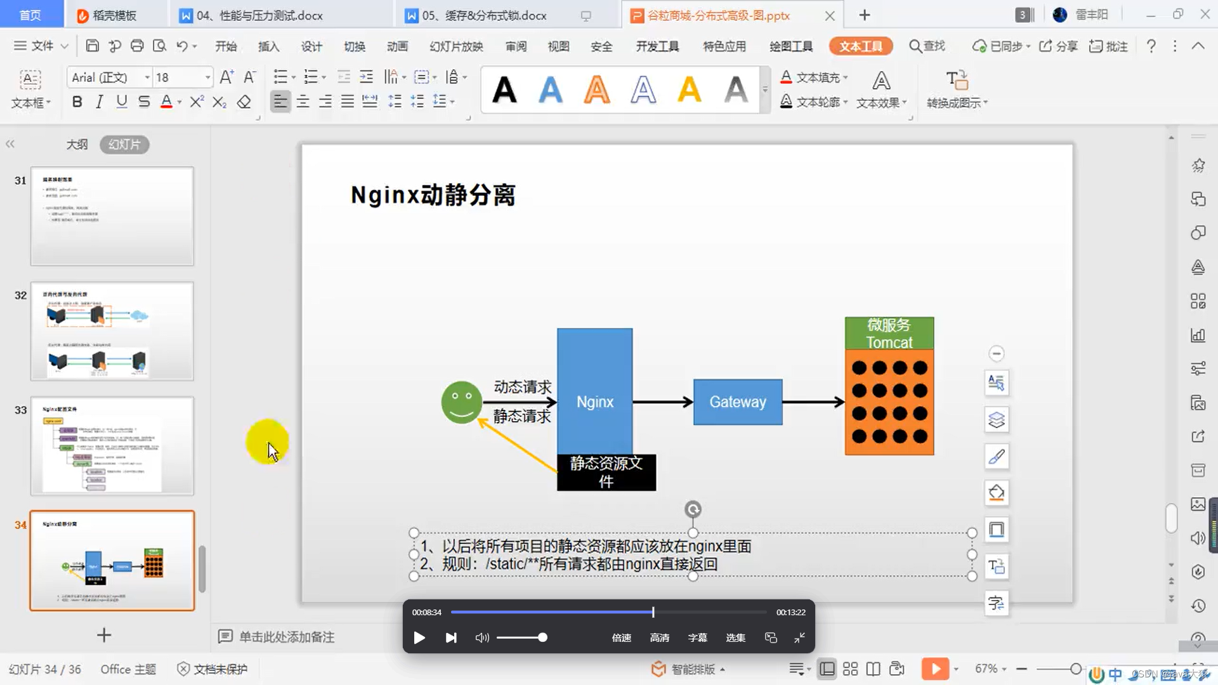Click the strikethrough icon
Screen dimensions: 1218x685
(x=144, y=102)
